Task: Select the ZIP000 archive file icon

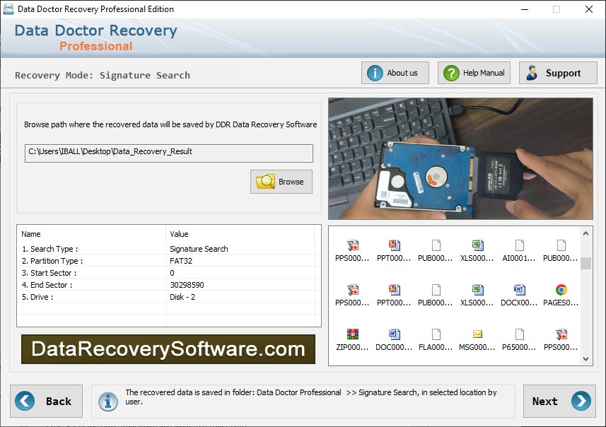Action: tap(353, 333)
